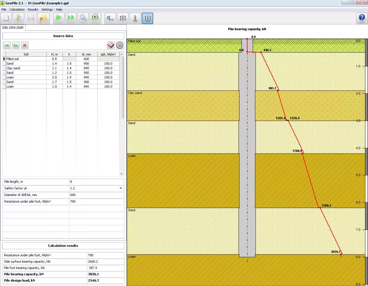Click the Filled soil row name cell
368x286 pixels.
(26, 59)
